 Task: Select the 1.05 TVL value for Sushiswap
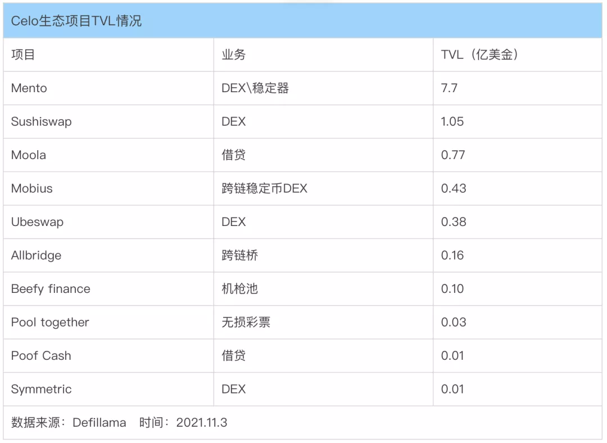point(452,121)
